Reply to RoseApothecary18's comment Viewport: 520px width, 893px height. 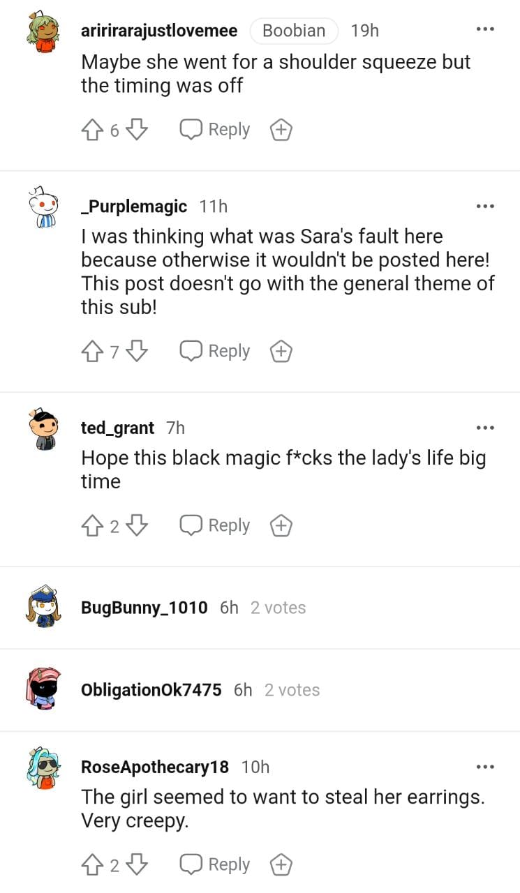(x=215, y=865)
